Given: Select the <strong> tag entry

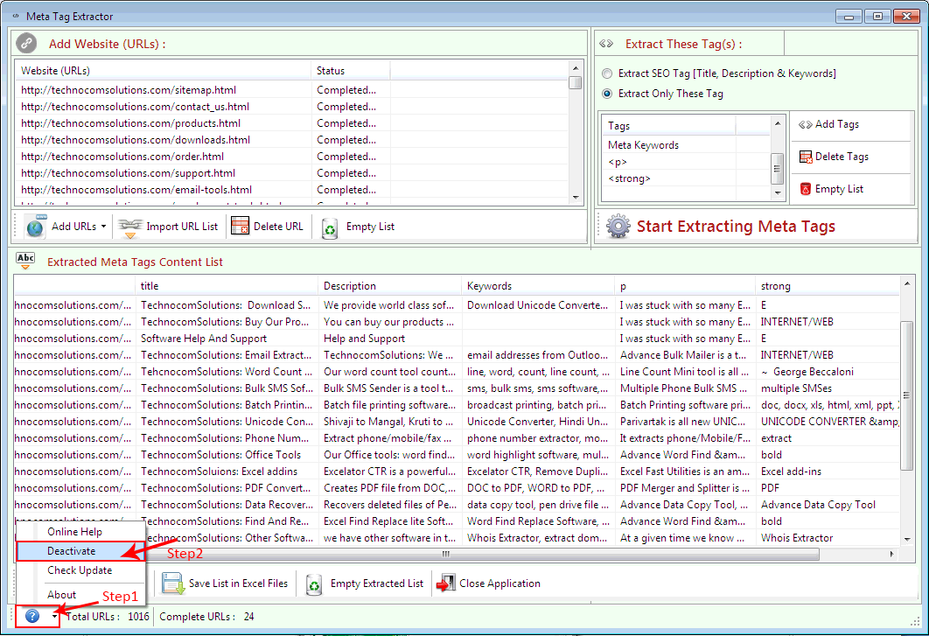Looking at the screenshot, I should [x=686, y=178].
